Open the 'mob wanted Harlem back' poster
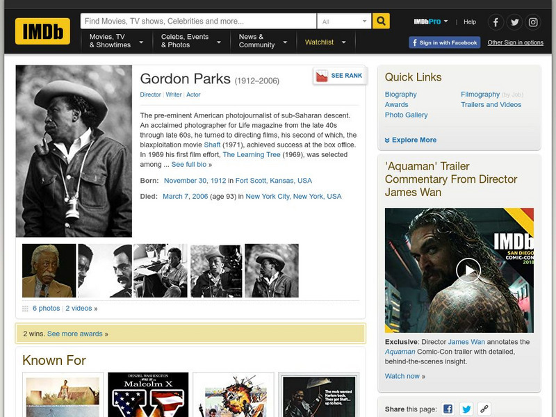This screenshot has width=556, height=417. pos(319,395)
